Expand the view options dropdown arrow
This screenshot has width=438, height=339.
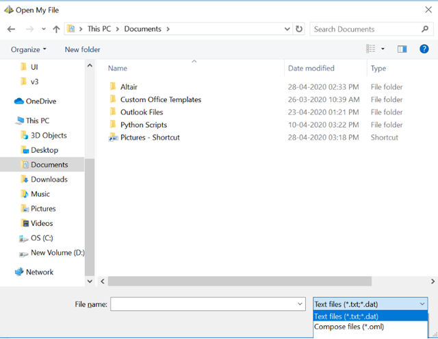click(x=383, y=49)
